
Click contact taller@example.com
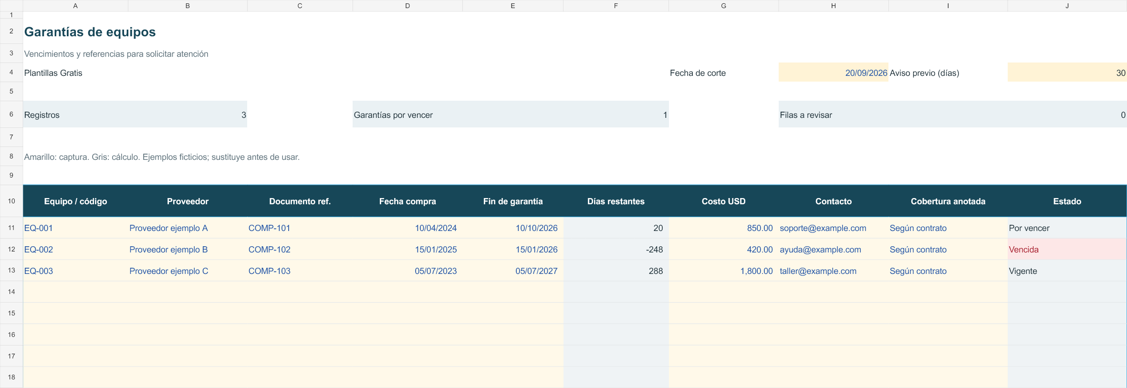click(818, 271)
